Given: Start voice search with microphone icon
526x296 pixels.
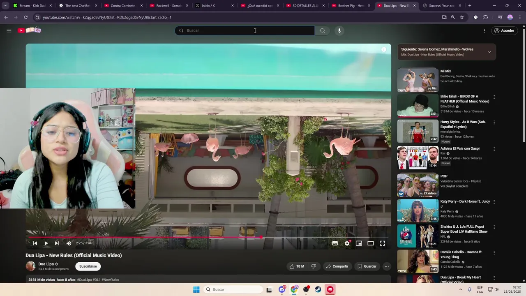Looking at the screenshot, I should (339, 30).
